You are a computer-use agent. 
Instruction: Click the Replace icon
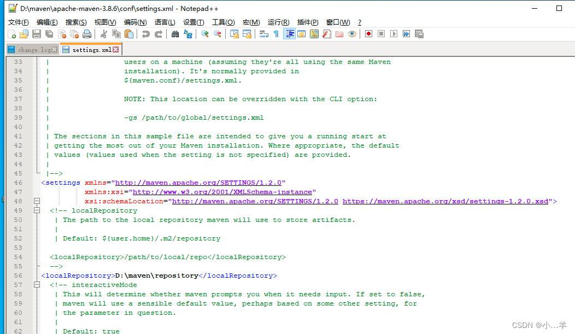[188, 34]
